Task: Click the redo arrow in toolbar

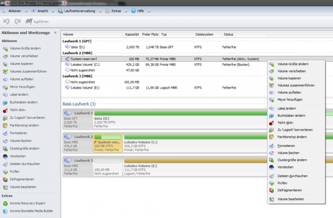Action: pos(18,21)
